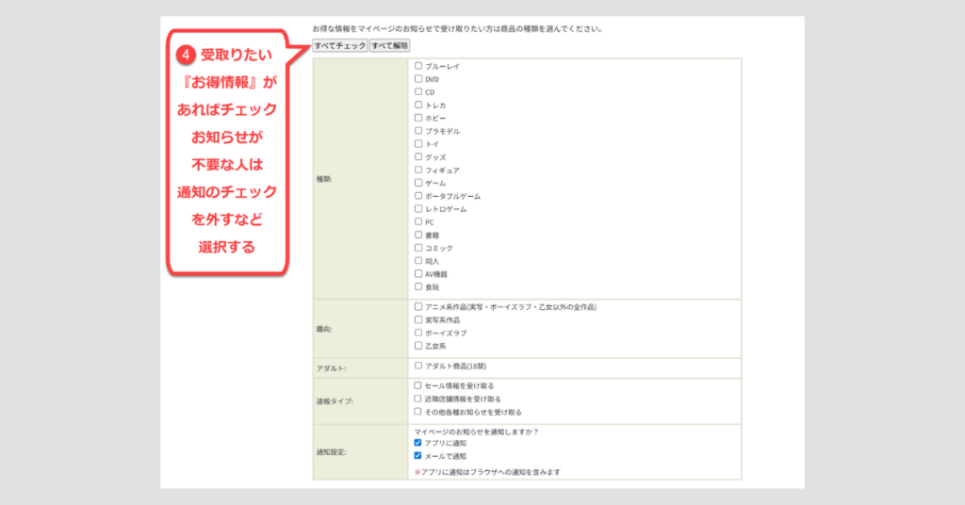The image size is (965, 505).
Task: Disable the メールで通知 checkbox
Action: tap(418, 456)
